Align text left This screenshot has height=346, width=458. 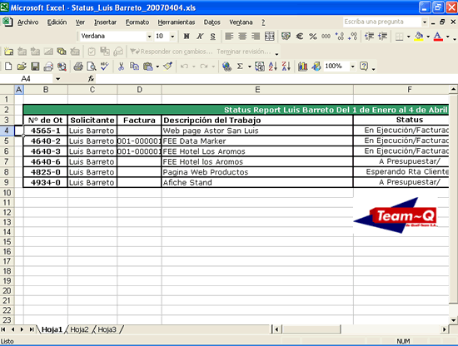coord(229,36)
